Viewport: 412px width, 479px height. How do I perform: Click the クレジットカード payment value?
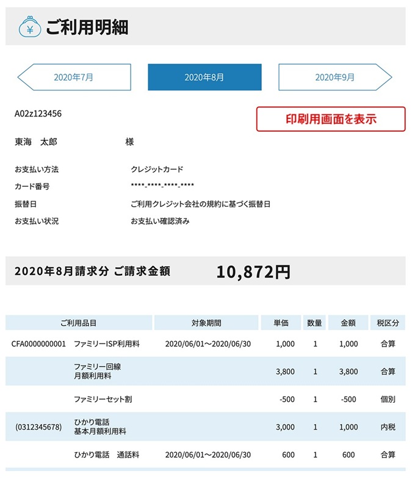(157, 169)
